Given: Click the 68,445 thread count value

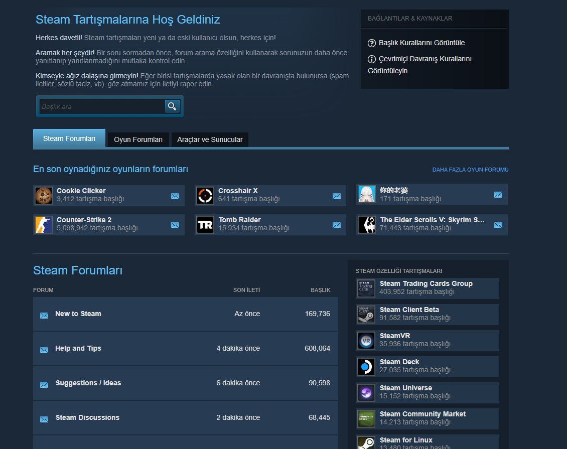Looking at the screenshot, I should pos(319,417).
